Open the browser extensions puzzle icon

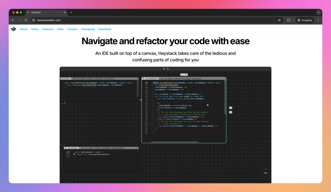coord(289,20)
